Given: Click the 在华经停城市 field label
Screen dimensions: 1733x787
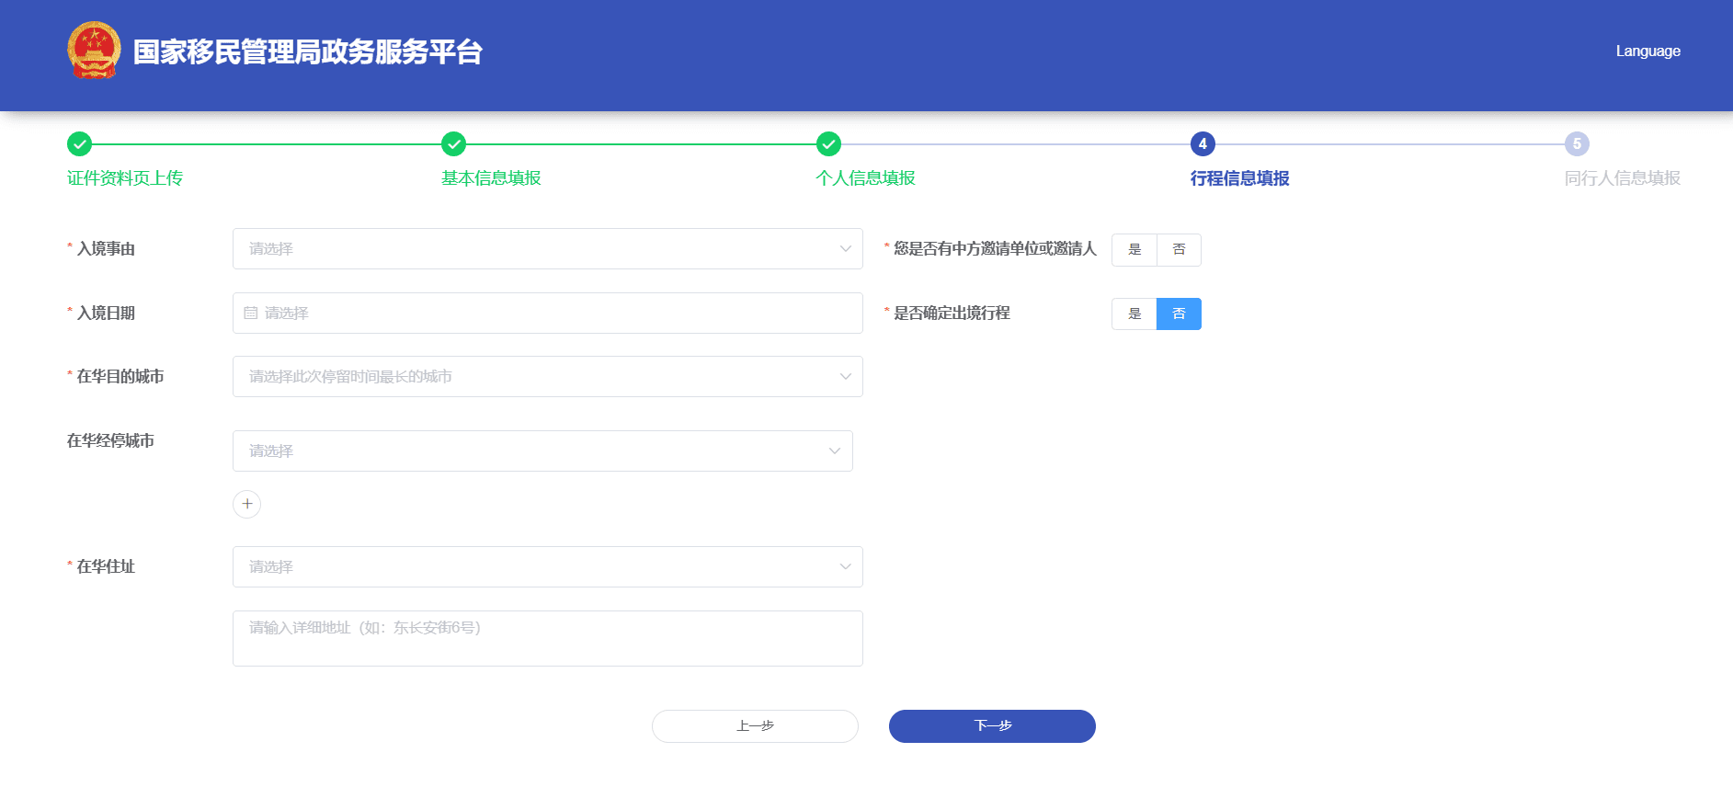Looking at the screenshot, I should click(x=110, y=441).
